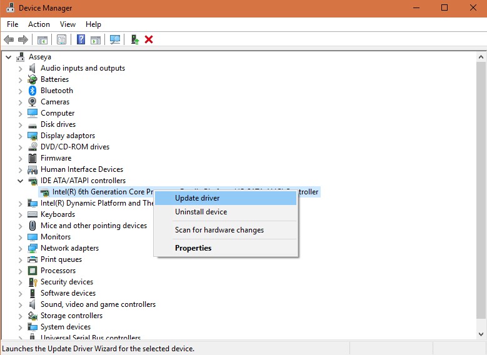Click the red X Uninstall device icon
487x355 pixels.
point(149,39)
